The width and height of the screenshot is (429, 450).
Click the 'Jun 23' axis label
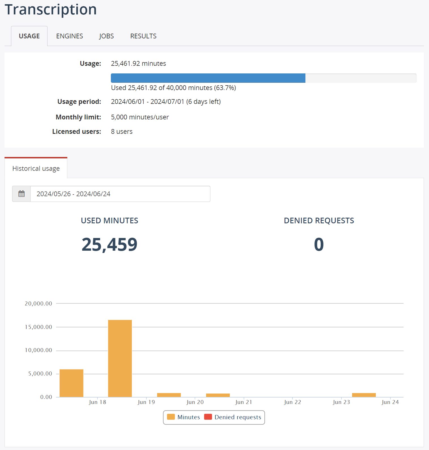click(x=341, y=402)
